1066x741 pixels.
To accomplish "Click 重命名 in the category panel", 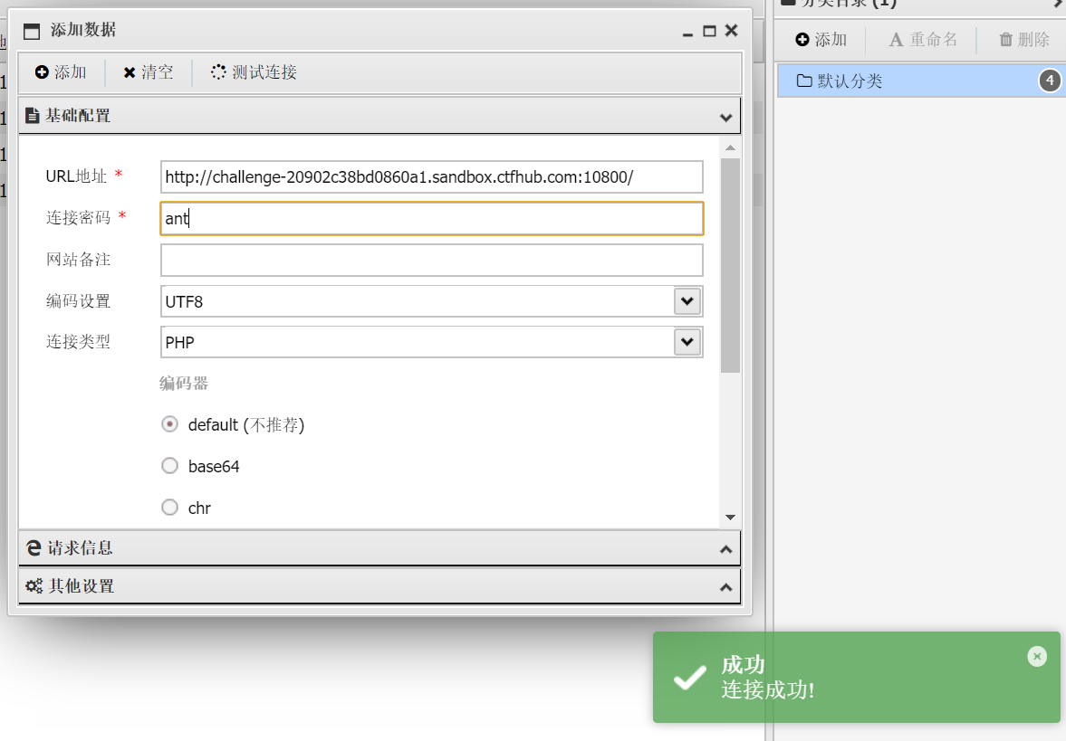I will click(923, 40).
